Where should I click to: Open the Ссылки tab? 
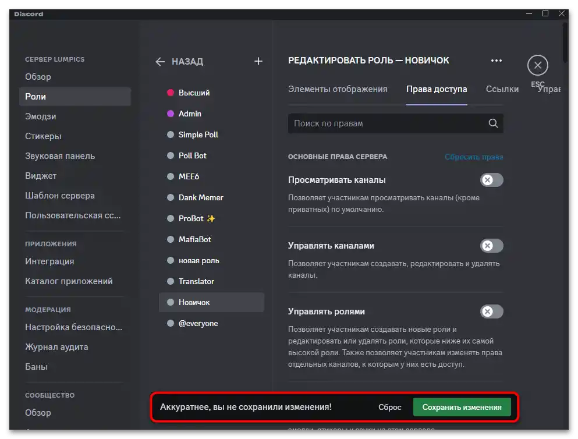coord(502,89)
